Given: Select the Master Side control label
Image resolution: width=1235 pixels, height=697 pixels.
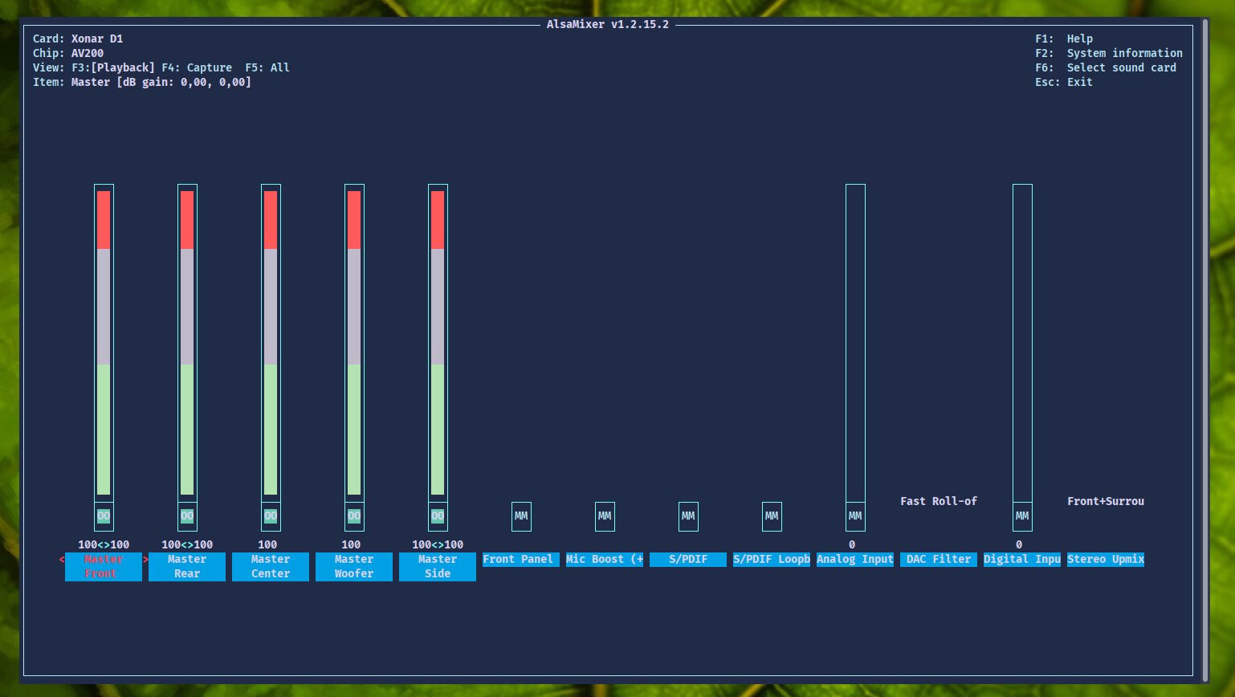Looking at the screenshot, I should coord(438,567).
